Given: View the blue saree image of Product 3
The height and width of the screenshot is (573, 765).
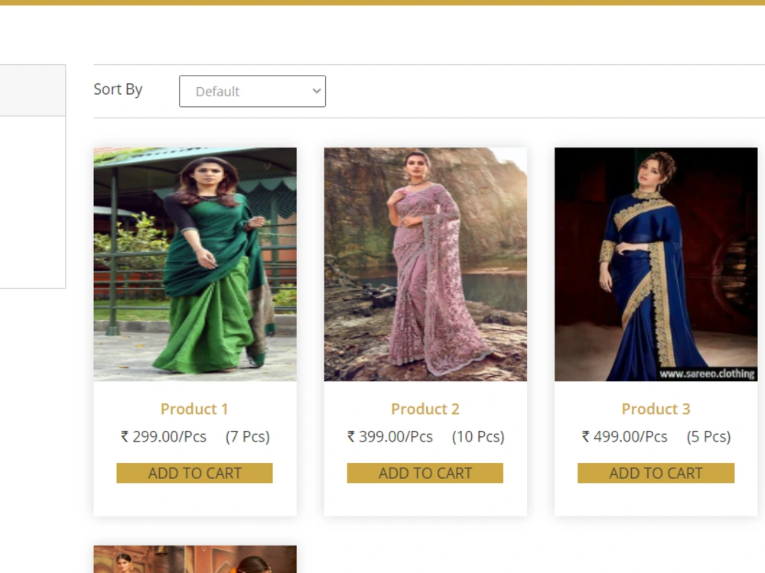Looking at the screenshot, I should (x=656, y=264).
